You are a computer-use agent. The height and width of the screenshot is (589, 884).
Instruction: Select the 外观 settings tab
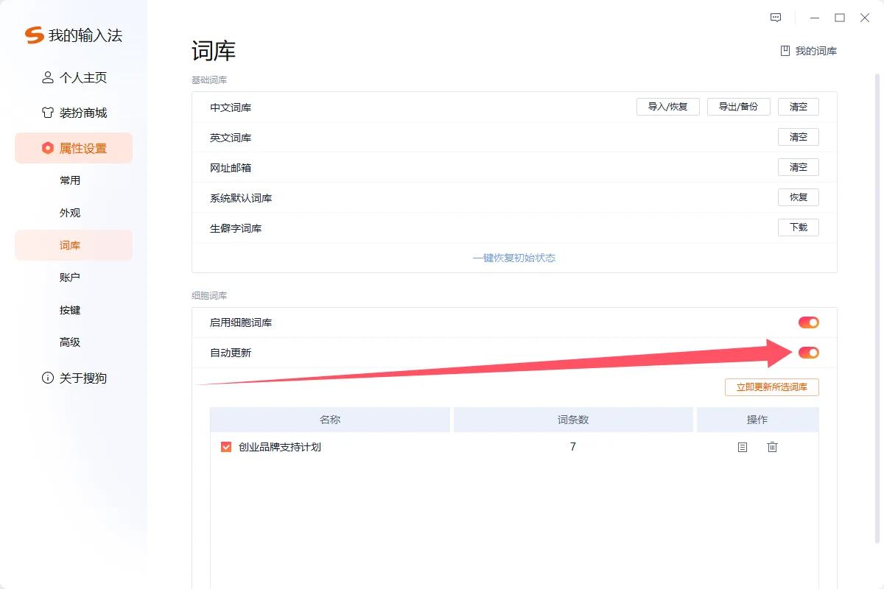click(70, 213)
